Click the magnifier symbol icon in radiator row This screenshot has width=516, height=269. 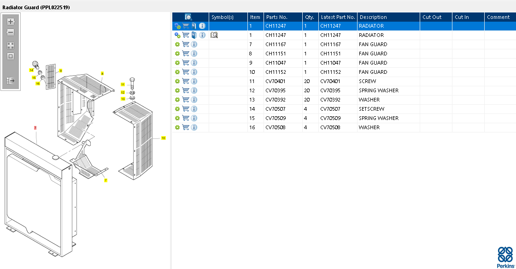coord(214,35)
